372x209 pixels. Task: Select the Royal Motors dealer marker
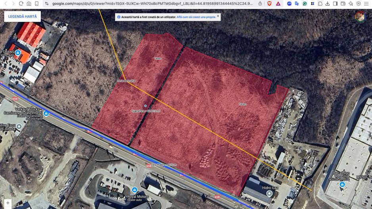(134, 190)
